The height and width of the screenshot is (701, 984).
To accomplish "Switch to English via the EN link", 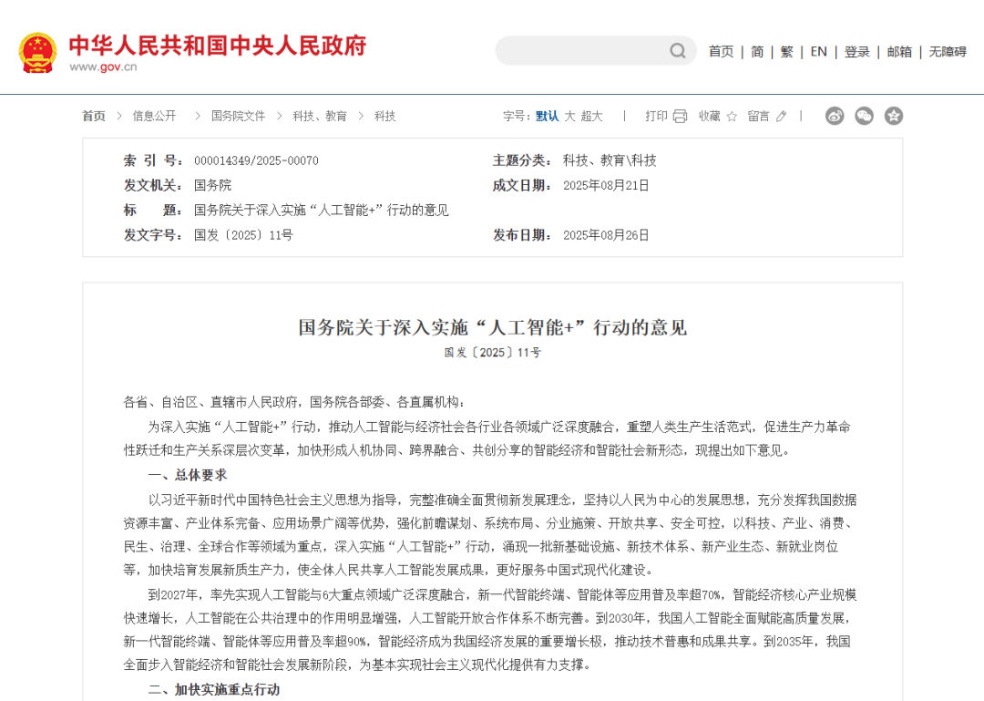I will click(x=818, y=52).
